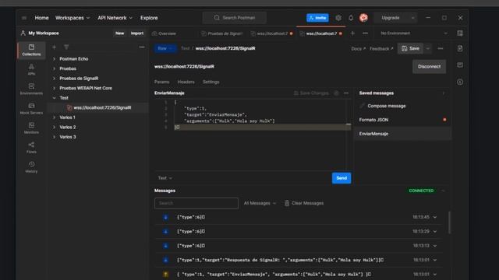Select the Params tab
This screenshot has width=499, height=280.
(161, 82)
